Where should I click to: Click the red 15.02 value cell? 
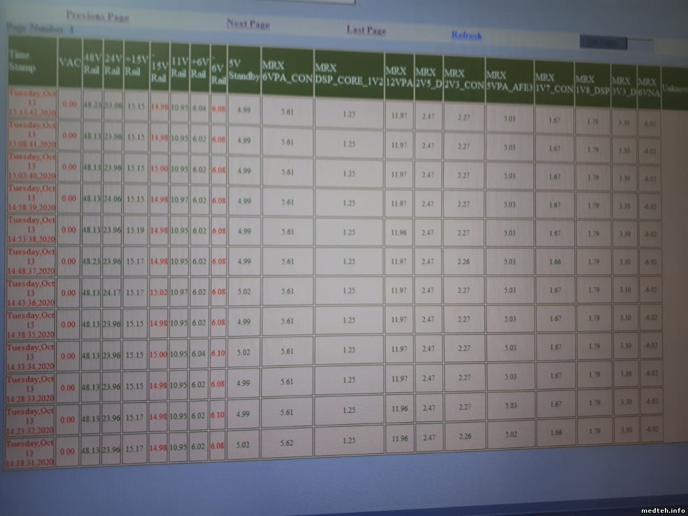(159, 293)
